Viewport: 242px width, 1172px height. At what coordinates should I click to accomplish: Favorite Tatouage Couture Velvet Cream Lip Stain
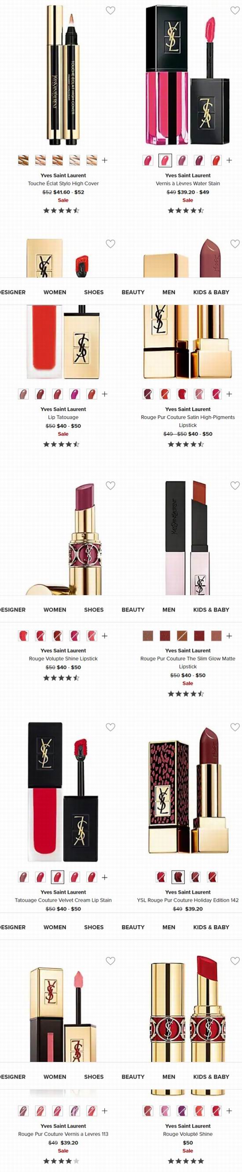tap(110, 727)
